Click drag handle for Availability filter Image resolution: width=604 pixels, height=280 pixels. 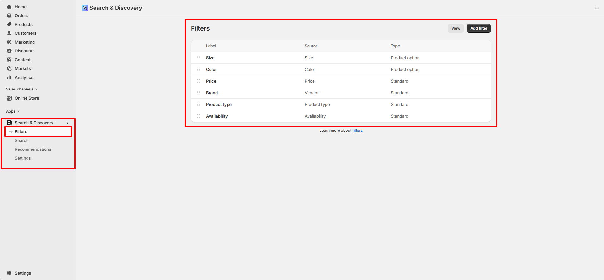[198, 116]
